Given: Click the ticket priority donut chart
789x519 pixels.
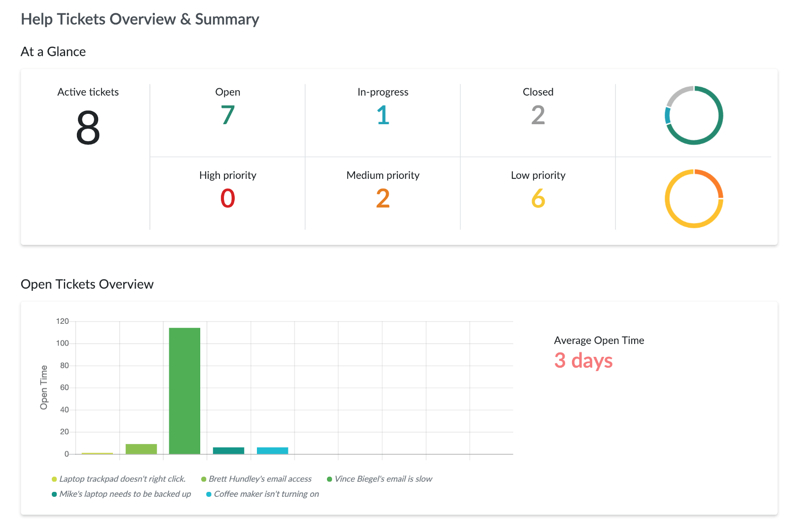Looking at the screenshot, I should 694,199.
